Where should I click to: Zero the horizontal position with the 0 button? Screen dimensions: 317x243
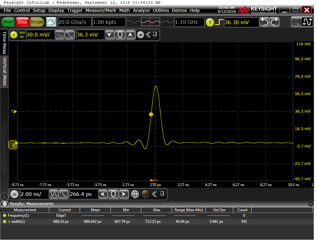point(113,194)
